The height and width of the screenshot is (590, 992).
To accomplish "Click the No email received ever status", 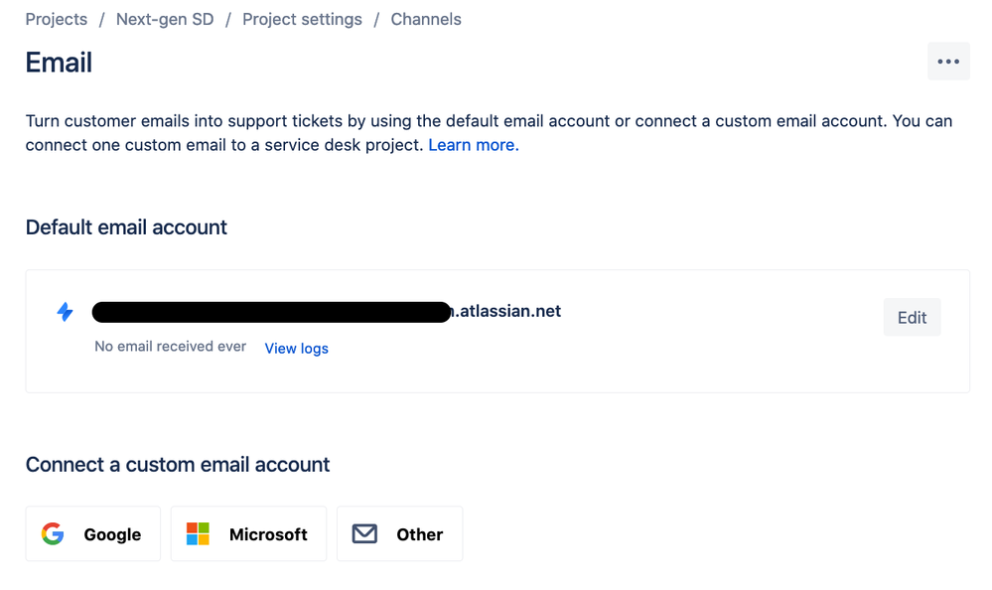I will 170,347.
